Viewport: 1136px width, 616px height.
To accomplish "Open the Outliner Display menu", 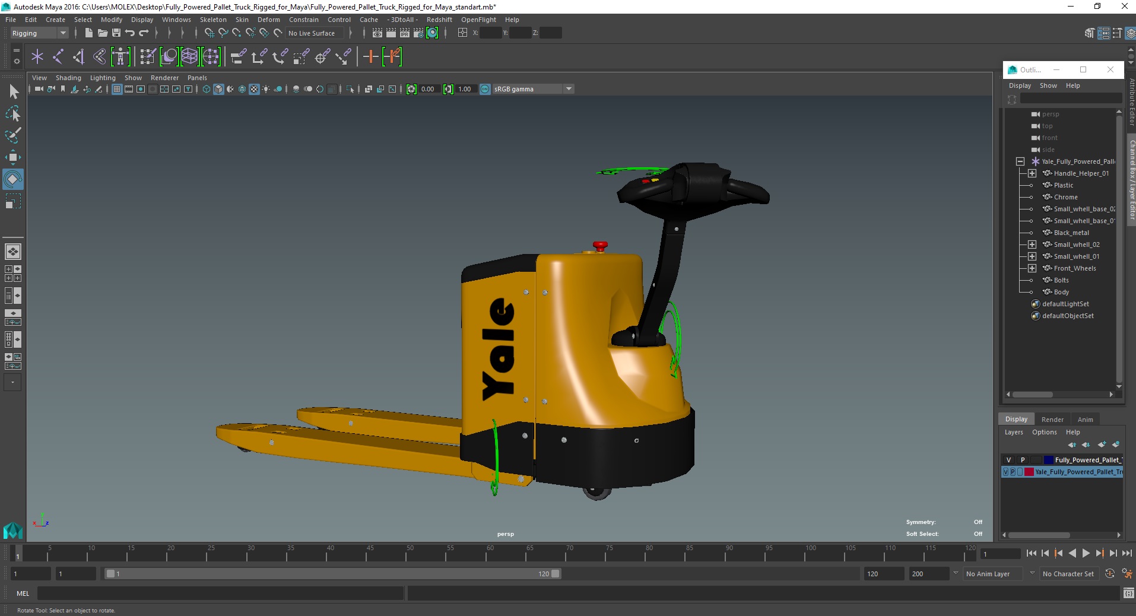I will coord(1020,85).
